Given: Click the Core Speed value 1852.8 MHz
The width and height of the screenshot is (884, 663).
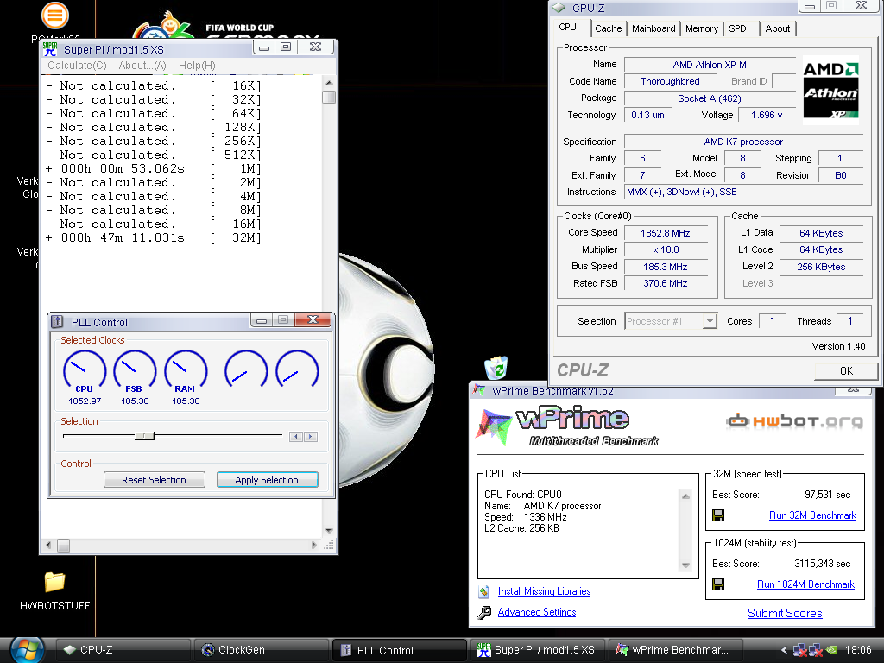Looking at the screenshot, I should (x=666, y=233).
